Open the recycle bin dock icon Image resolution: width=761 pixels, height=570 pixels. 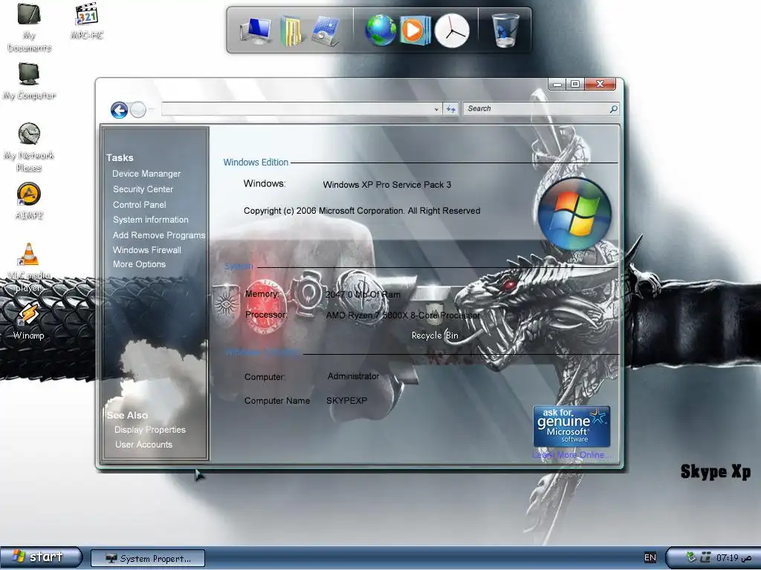pyautogui.click(x=505, y=30)
